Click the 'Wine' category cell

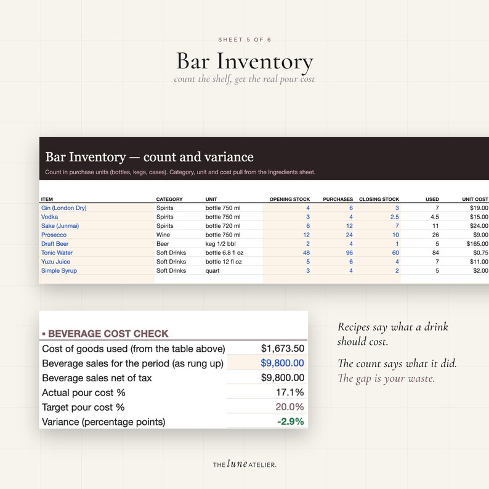tap(163, 235)
